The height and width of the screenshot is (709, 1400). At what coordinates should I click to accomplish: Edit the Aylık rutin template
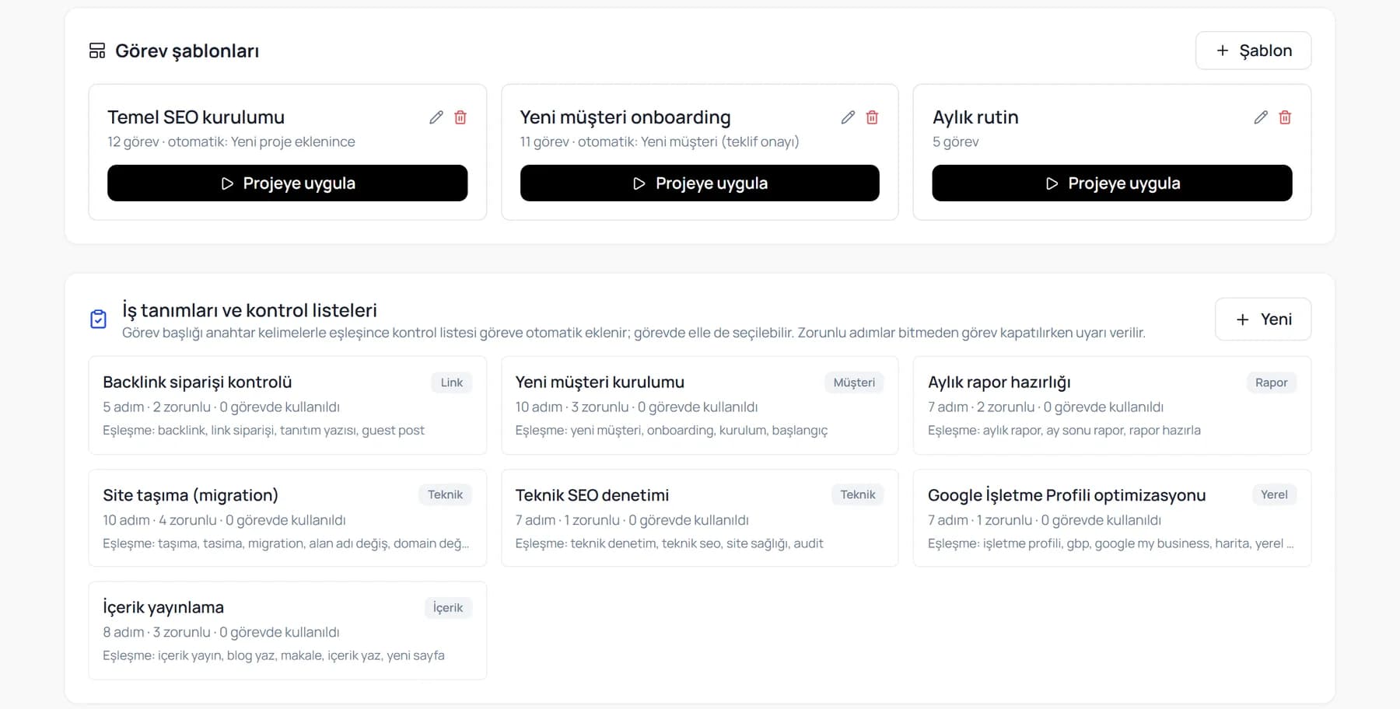[1261, 117]
